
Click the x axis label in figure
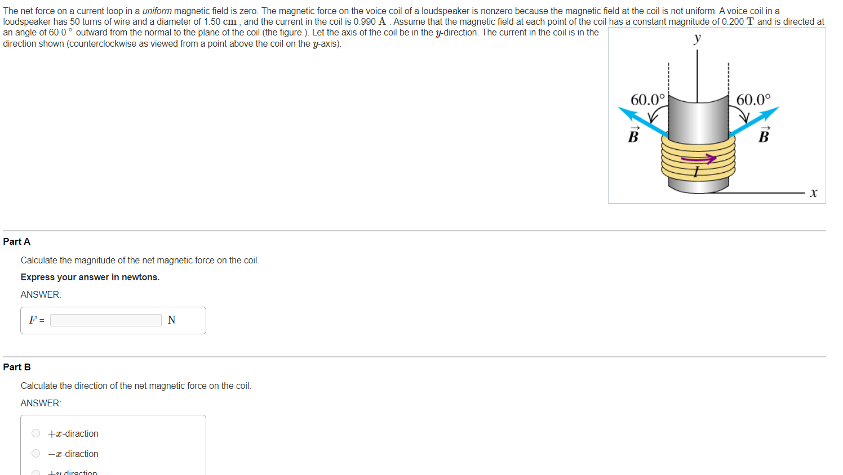pos(813,193)
